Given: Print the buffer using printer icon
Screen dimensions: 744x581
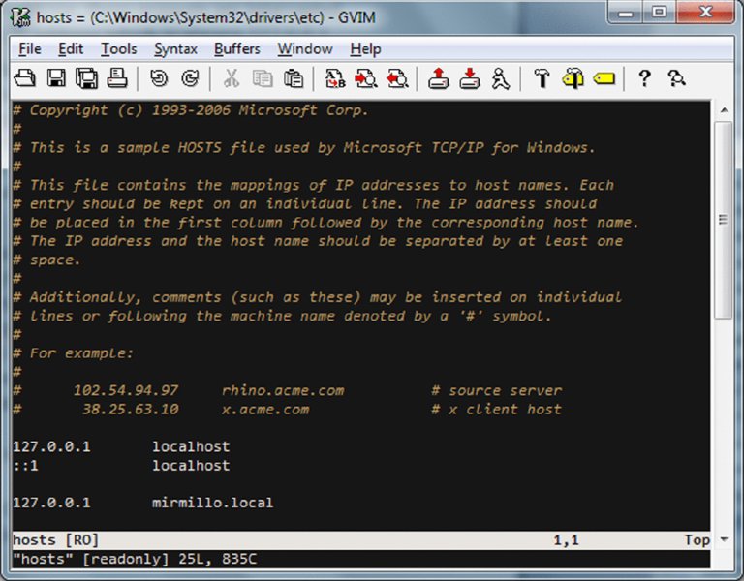Looking at the screenshot, I should pyautogui.click(x=116, y=78).
